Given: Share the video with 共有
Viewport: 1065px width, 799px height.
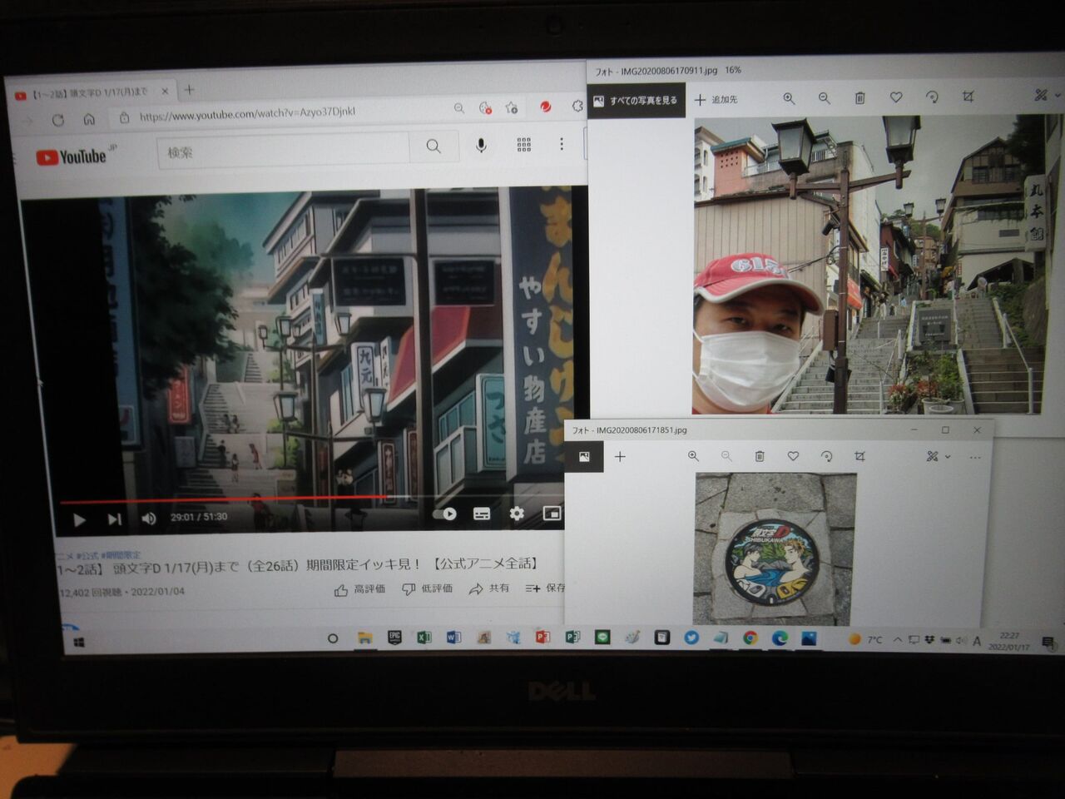Looking at the screenshot, I should (x=489, y=588).
